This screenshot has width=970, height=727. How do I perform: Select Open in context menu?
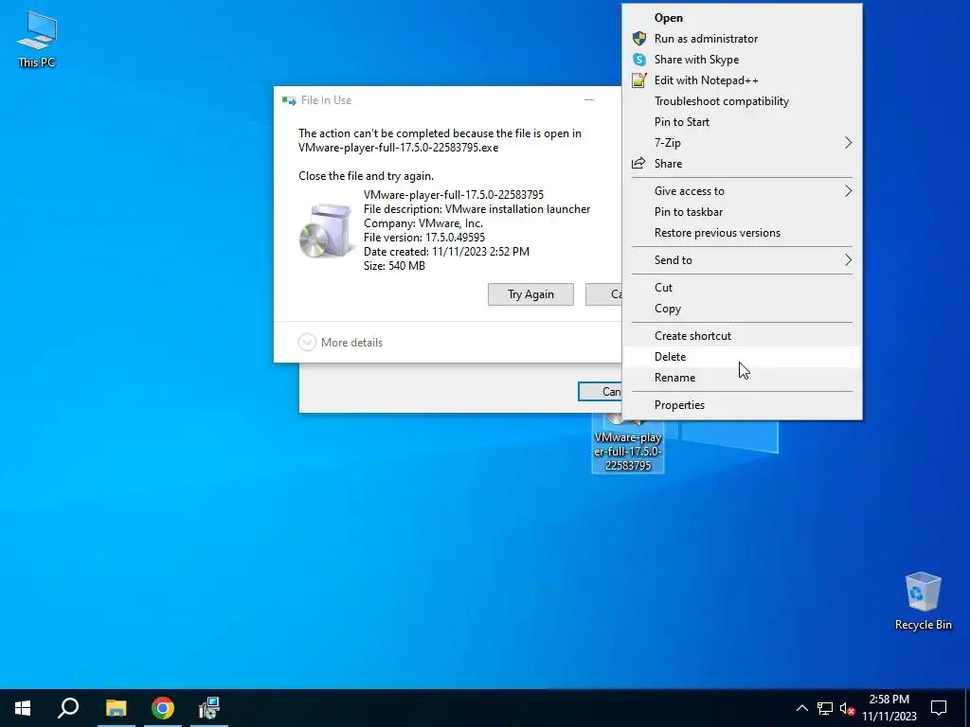tap(742, 18)
